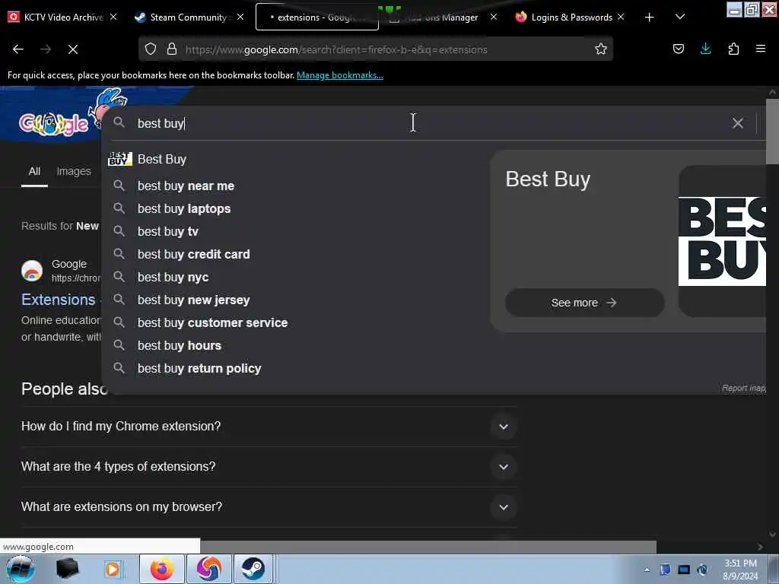Close the Add-ons Manager tab
The width and height of the screenshot is (779, 584).
[x=493, y=17]
